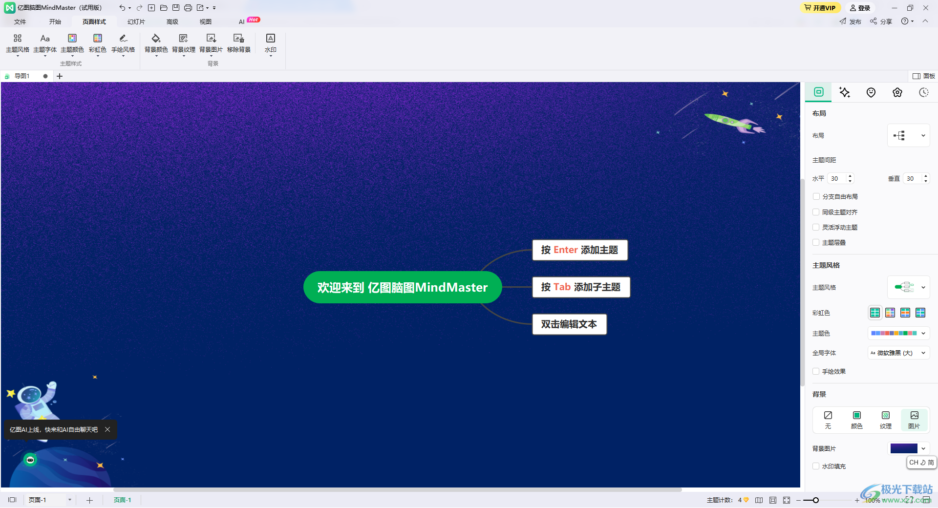Open the 背景颜色 background color tool
Image resolution: width=938 pixels, height=508 pixels.
[x=156, y=43]
